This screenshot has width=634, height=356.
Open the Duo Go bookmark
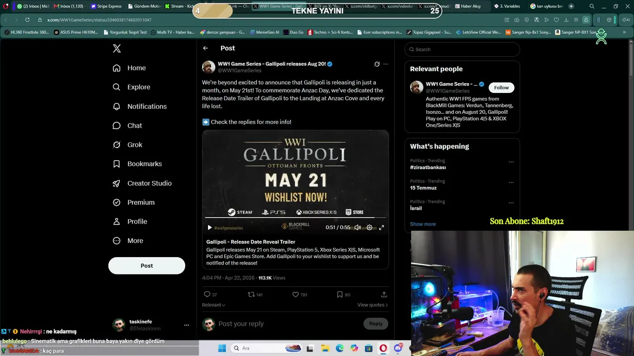click(293, 32)
